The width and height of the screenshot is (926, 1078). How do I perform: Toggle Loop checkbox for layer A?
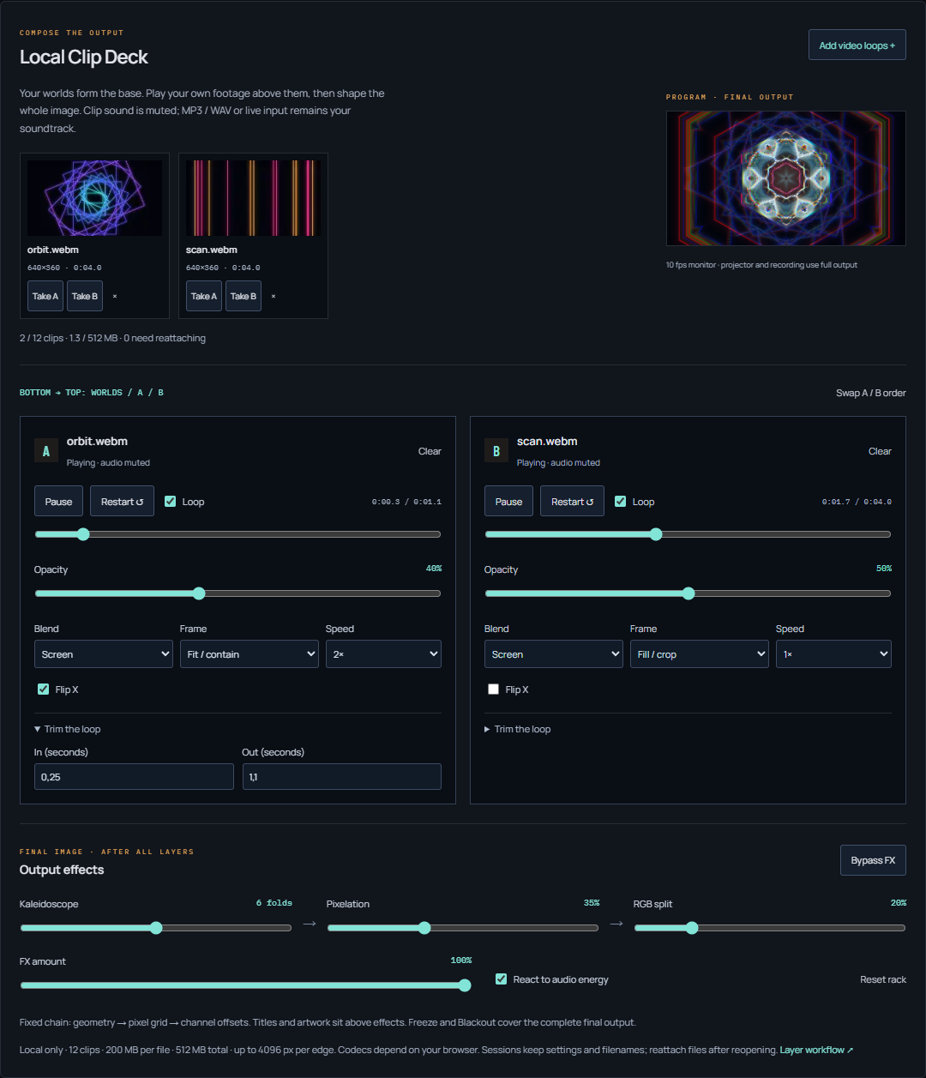click(171, 502)
